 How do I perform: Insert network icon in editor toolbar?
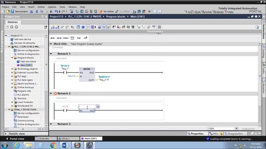point(53,27)
